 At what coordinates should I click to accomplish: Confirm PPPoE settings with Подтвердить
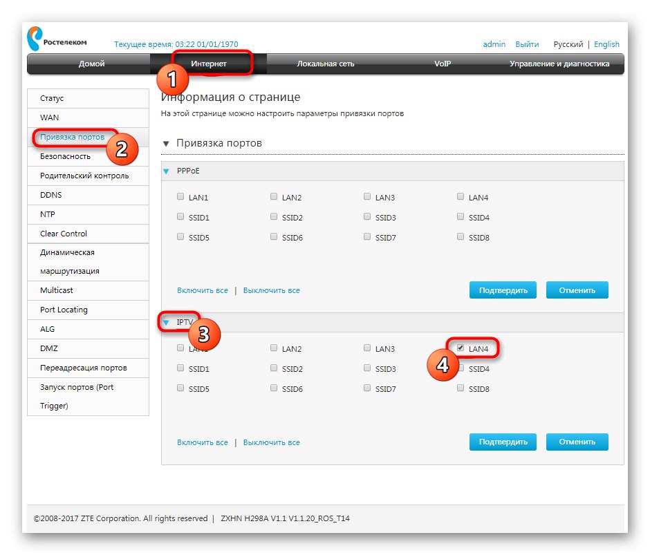point(503,290)
